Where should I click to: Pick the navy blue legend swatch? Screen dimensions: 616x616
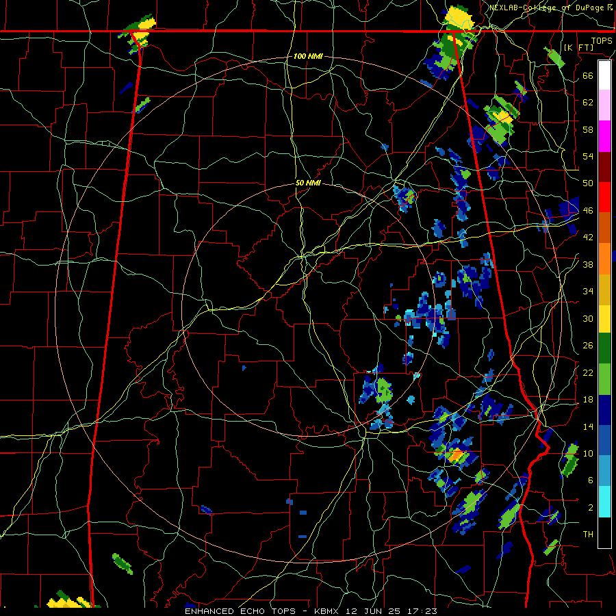[x=604, y=410]
